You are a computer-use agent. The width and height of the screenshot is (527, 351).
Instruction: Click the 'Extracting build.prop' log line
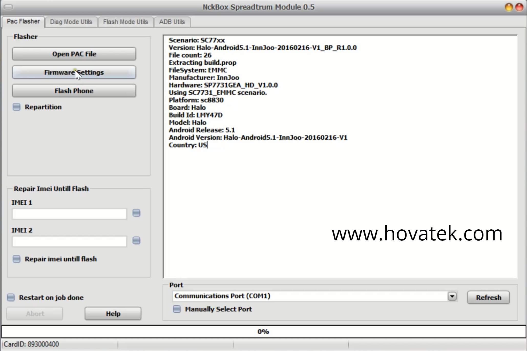(203, 63)
